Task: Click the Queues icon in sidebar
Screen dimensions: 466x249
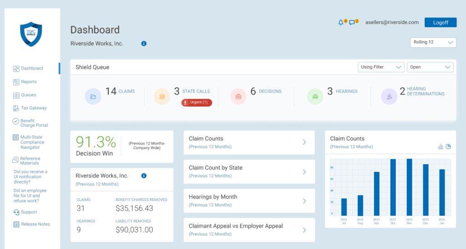Action: [x=16, y=95]
